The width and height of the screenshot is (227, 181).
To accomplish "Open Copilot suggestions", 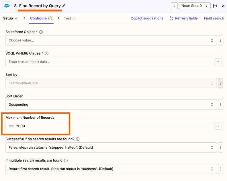I will coord(147,18).
